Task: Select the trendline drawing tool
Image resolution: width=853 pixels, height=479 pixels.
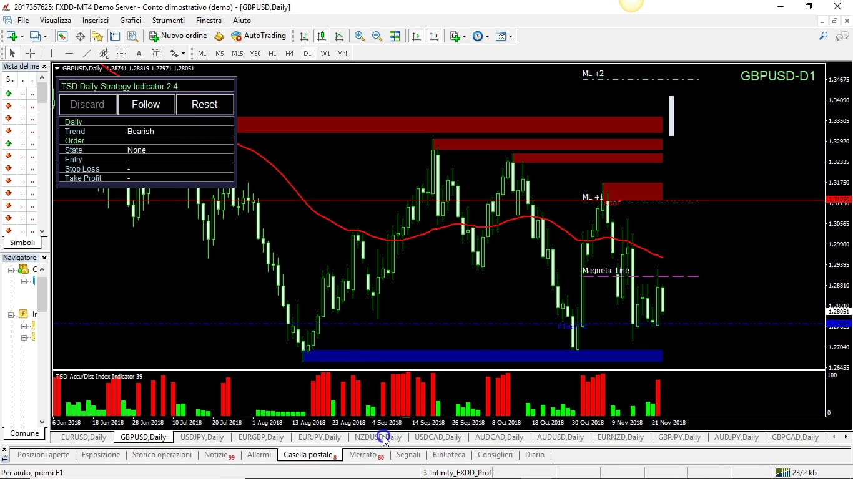Action: coord(87,54)
